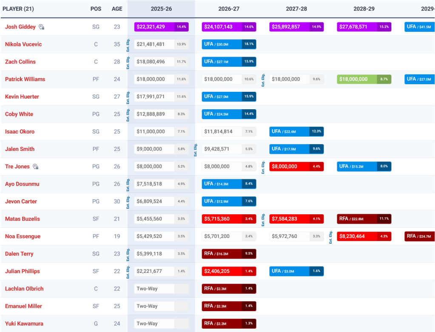Open Nikola Vucevic's player page

click(x=23, y=44)
